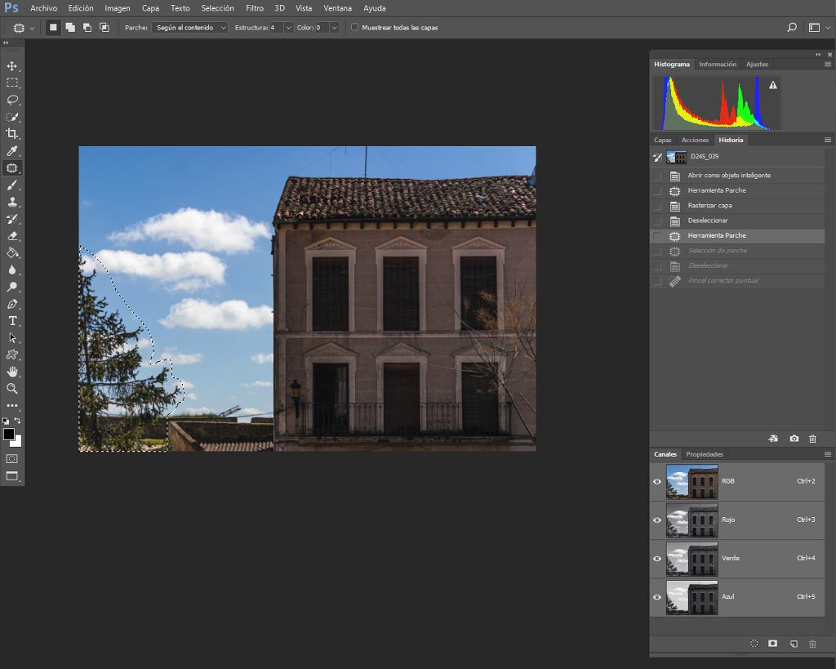Swap foreground and background colors
Image resolution: width=836 pixels, height=669 pixels.
click(18, 421)
